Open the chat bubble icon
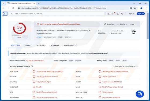Viewport: 150px width, 101px height. (x=140, y=94)
